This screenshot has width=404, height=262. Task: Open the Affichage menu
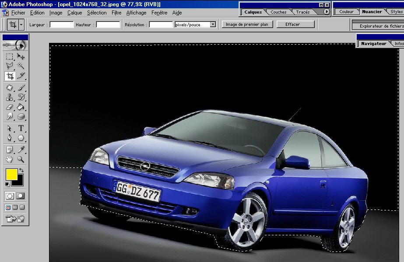click(136, 13)
